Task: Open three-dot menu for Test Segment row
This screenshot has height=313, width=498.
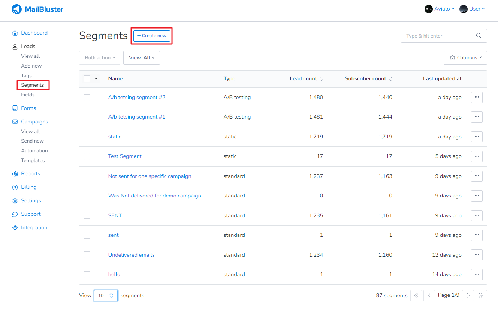Action: point(477,156)
